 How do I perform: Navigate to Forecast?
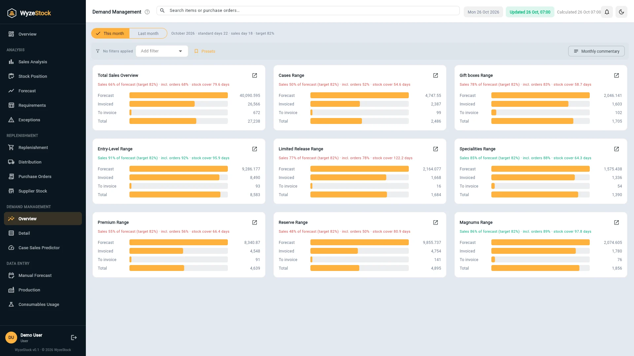pyautogui.click(x=43, y=91)
